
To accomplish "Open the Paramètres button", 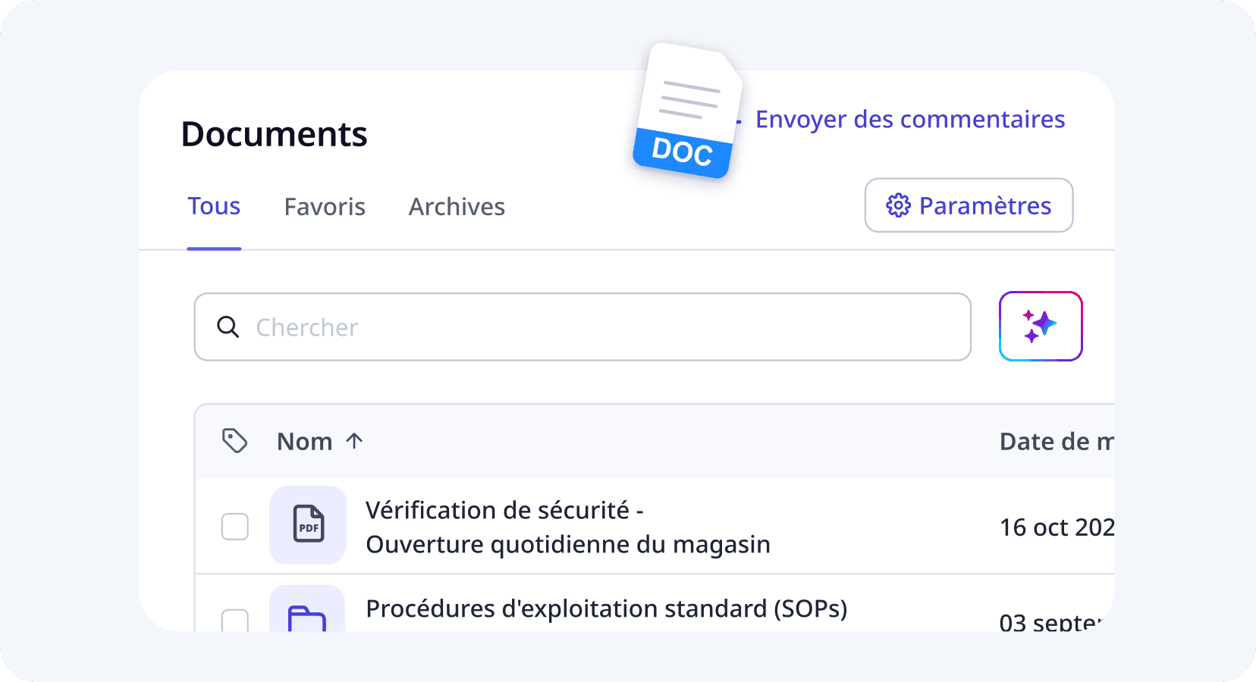I will [x=969, y=205].
